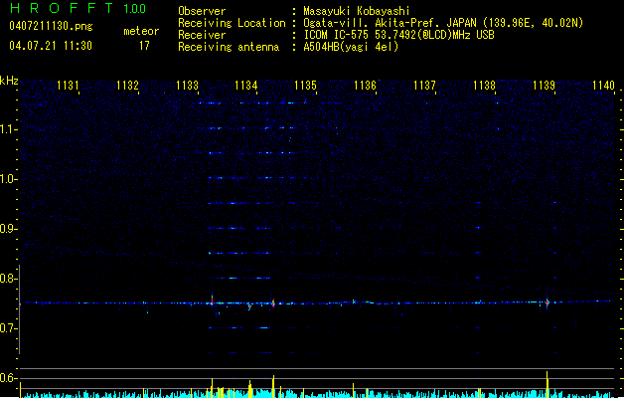
Task: Click the 1.1 kHz frequency tick label
Action: coord(8,129)
